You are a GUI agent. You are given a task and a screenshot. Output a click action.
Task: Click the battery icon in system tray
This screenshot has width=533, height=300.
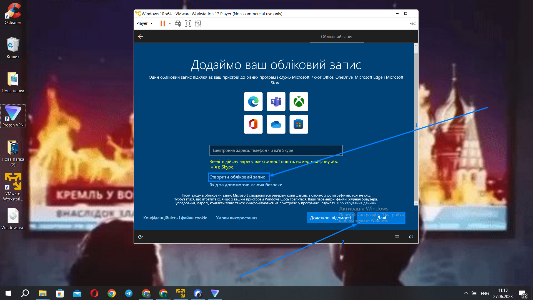pyautogui.click(x=474, y=293)
